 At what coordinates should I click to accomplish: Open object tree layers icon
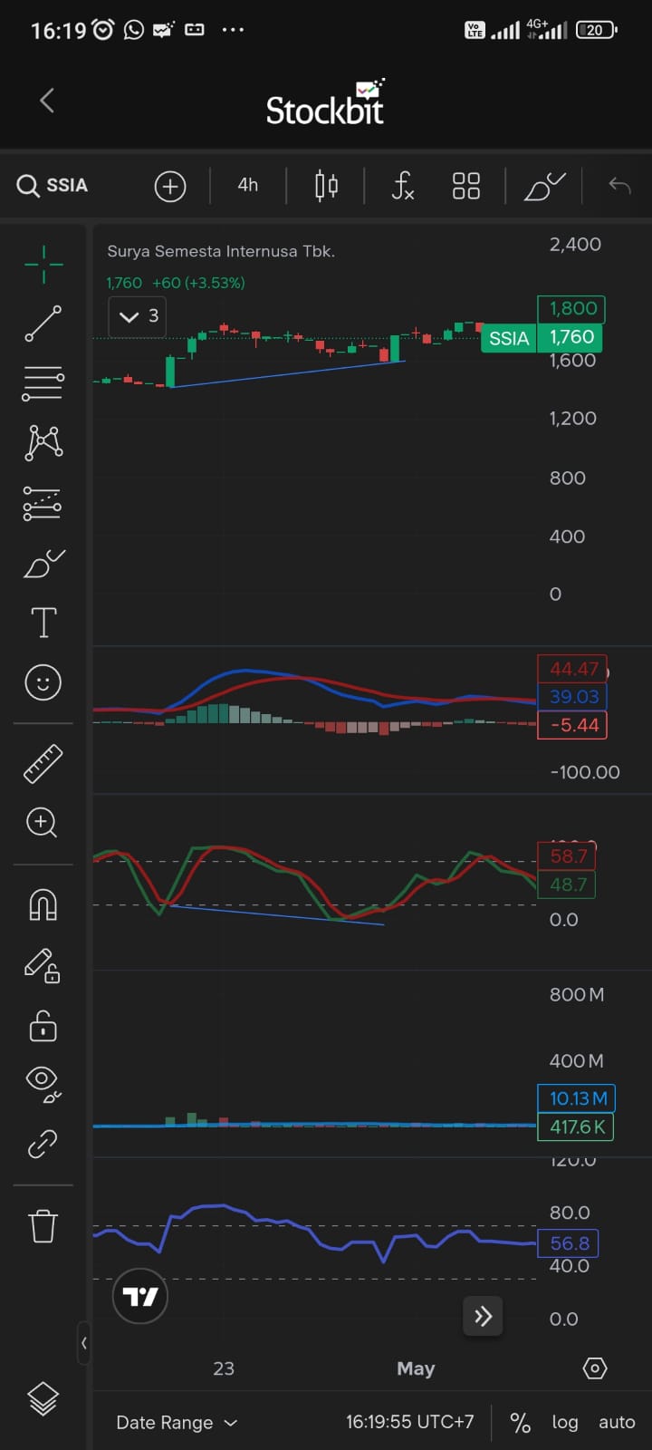pyautogui.click(x=43, y=1399)
